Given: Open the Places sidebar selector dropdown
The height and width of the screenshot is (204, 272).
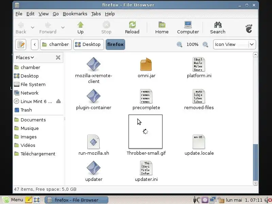Looking at the screenshot, I should pyautogui.click(x=25, y=57).
